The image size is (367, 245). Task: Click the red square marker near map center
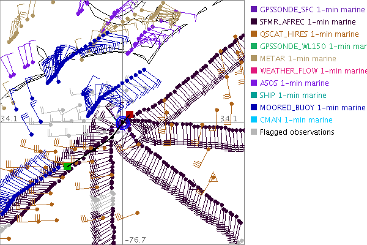click(129, 115)
